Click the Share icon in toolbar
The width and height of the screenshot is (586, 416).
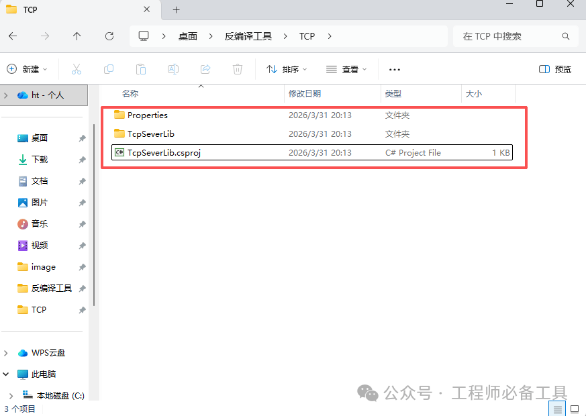tap(205, 69)
